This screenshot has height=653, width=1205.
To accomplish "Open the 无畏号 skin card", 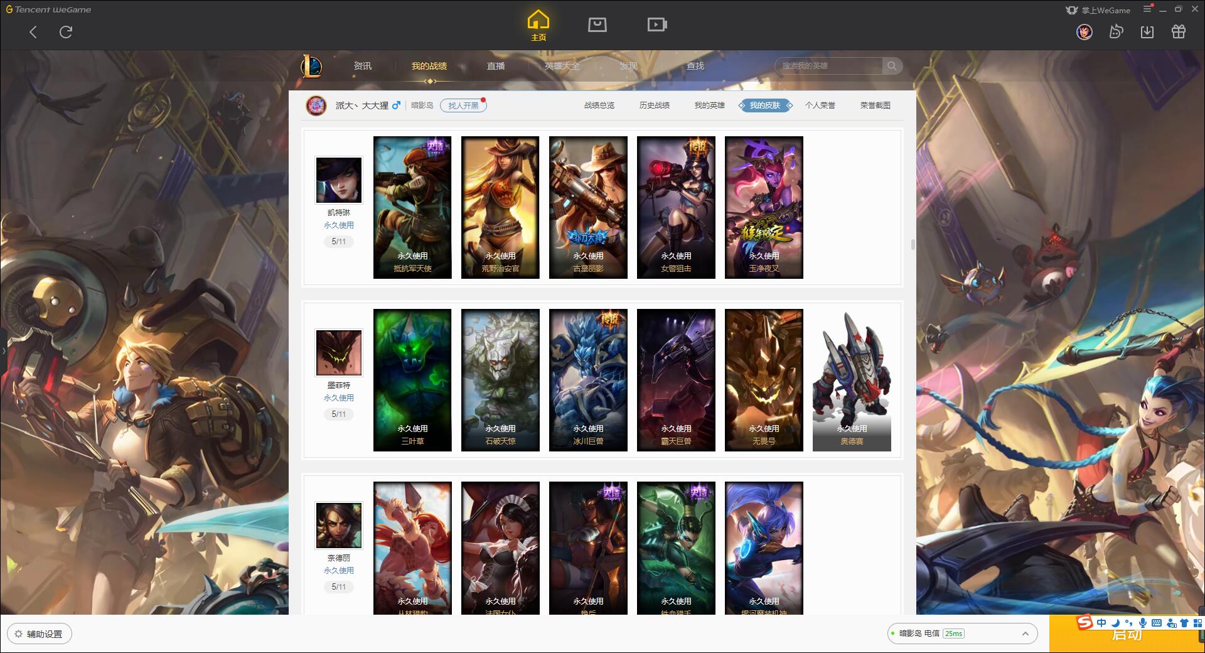I will point(764,380).
